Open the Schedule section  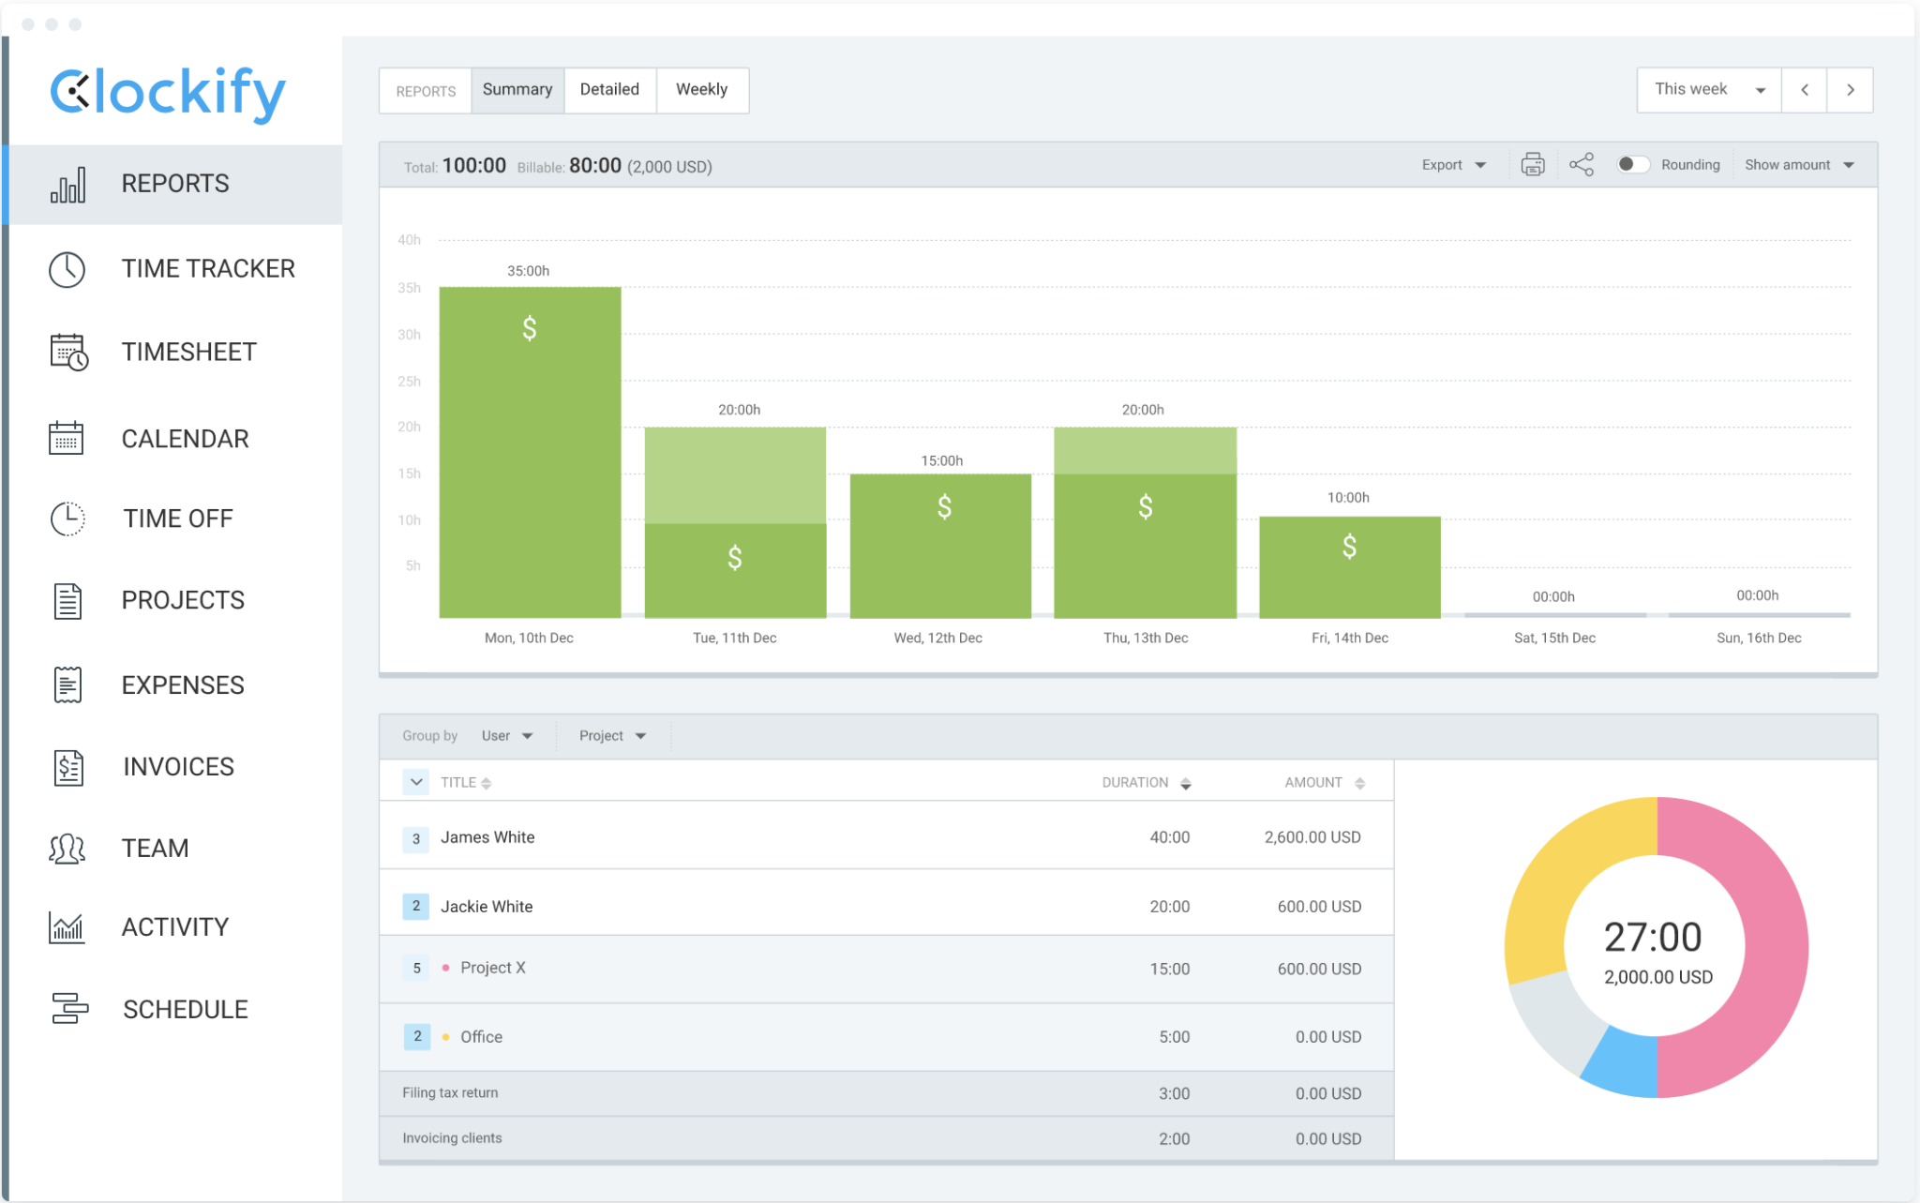[185, 1009]
